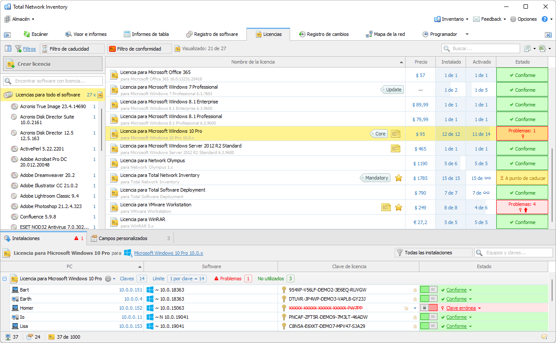Open the Clave errónea status dropdown for Homer
Viewport: 556px width, 343px height.
(x=479, y=308)
